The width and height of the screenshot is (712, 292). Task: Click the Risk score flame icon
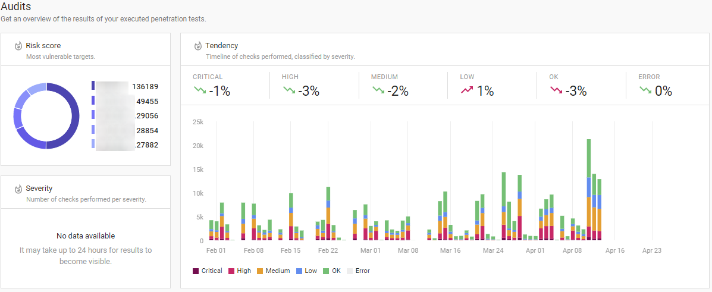[18, 46]
